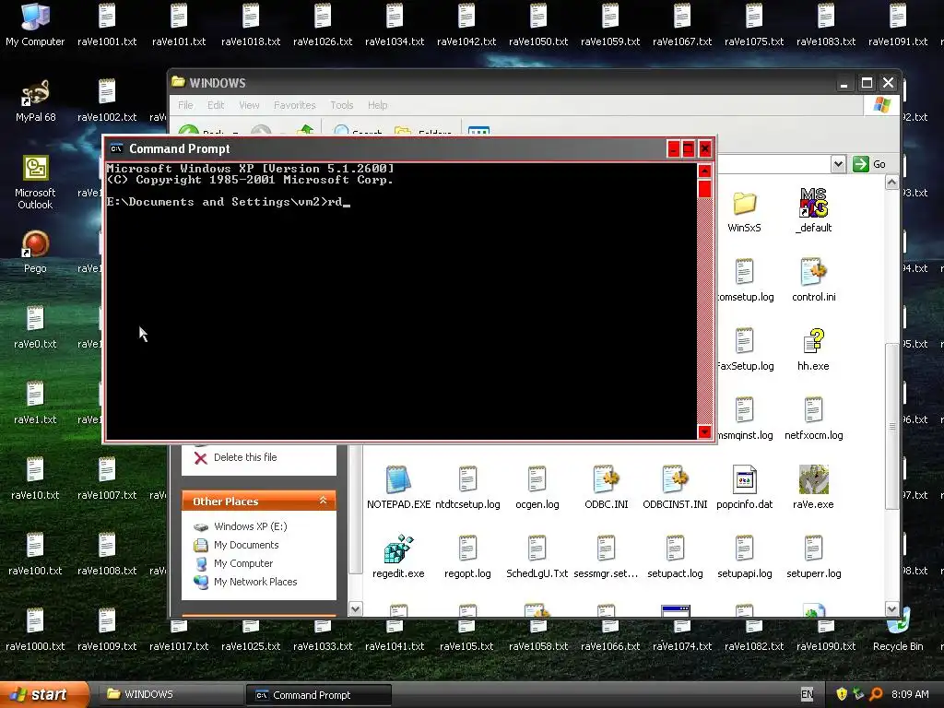Click the Command Prompt title bar icon

click(117, 148)
